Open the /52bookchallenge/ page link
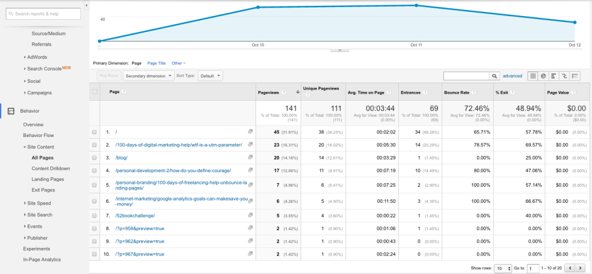Viewport: 592px width, 274px height. coord(135,216)
